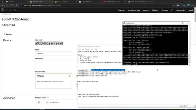Image resolution: width=196 pixels, height=110 pixels.
Task: Select PRIVATE access control option
Action: coord(54,81)
